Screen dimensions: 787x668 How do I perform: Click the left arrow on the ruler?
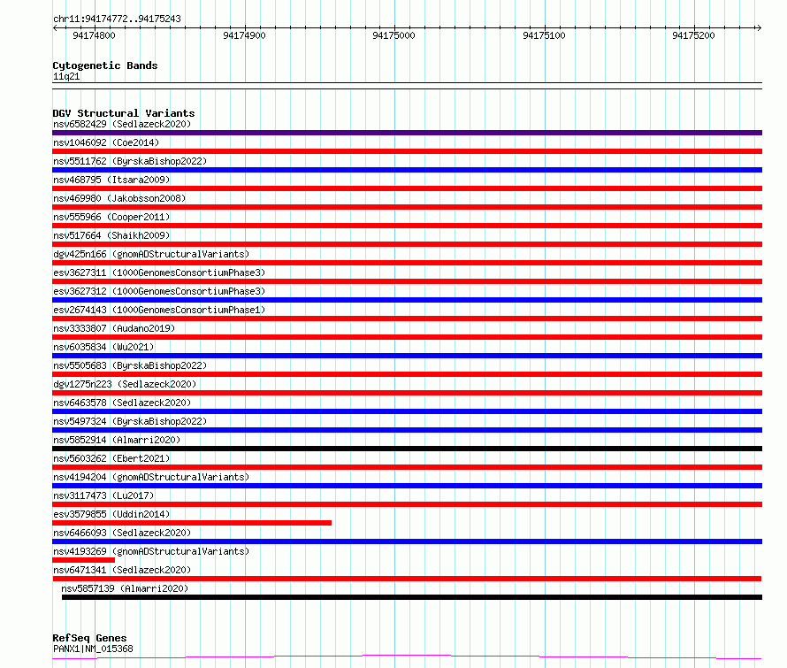[x=55, y=28]
